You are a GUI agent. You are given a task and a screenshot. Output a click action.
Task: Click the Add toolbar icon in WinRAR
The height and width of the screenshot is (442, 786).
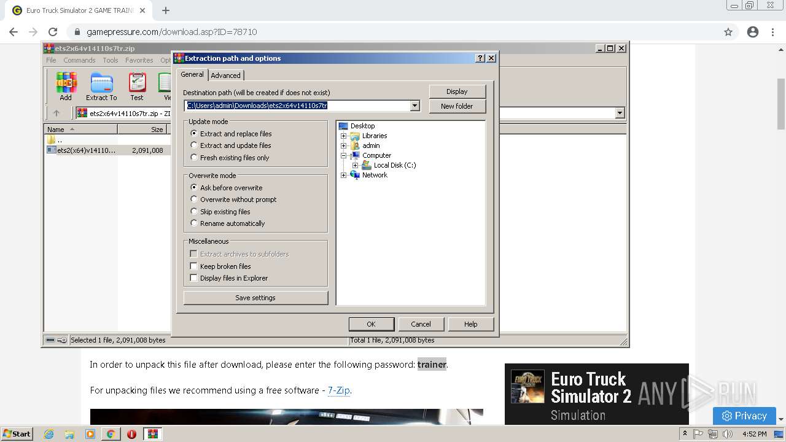66,87
